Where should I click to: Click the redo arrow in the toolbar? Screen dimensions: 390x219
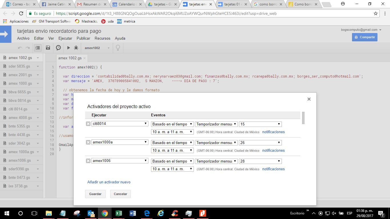28,48
